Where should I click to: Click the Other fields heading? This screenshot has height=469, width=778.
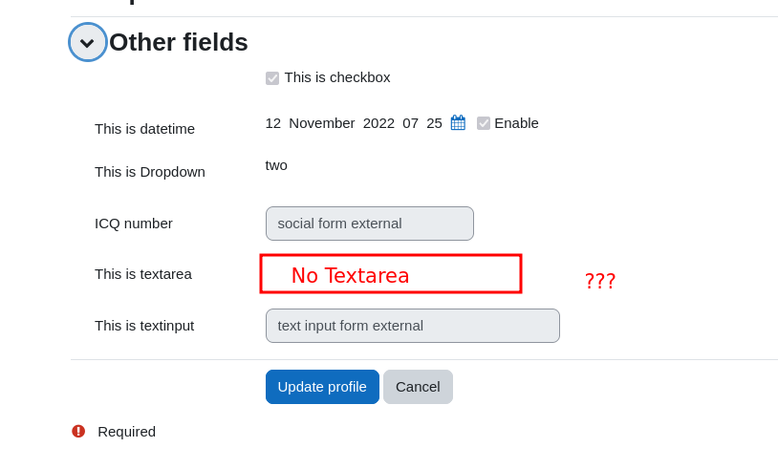point(179,42)
